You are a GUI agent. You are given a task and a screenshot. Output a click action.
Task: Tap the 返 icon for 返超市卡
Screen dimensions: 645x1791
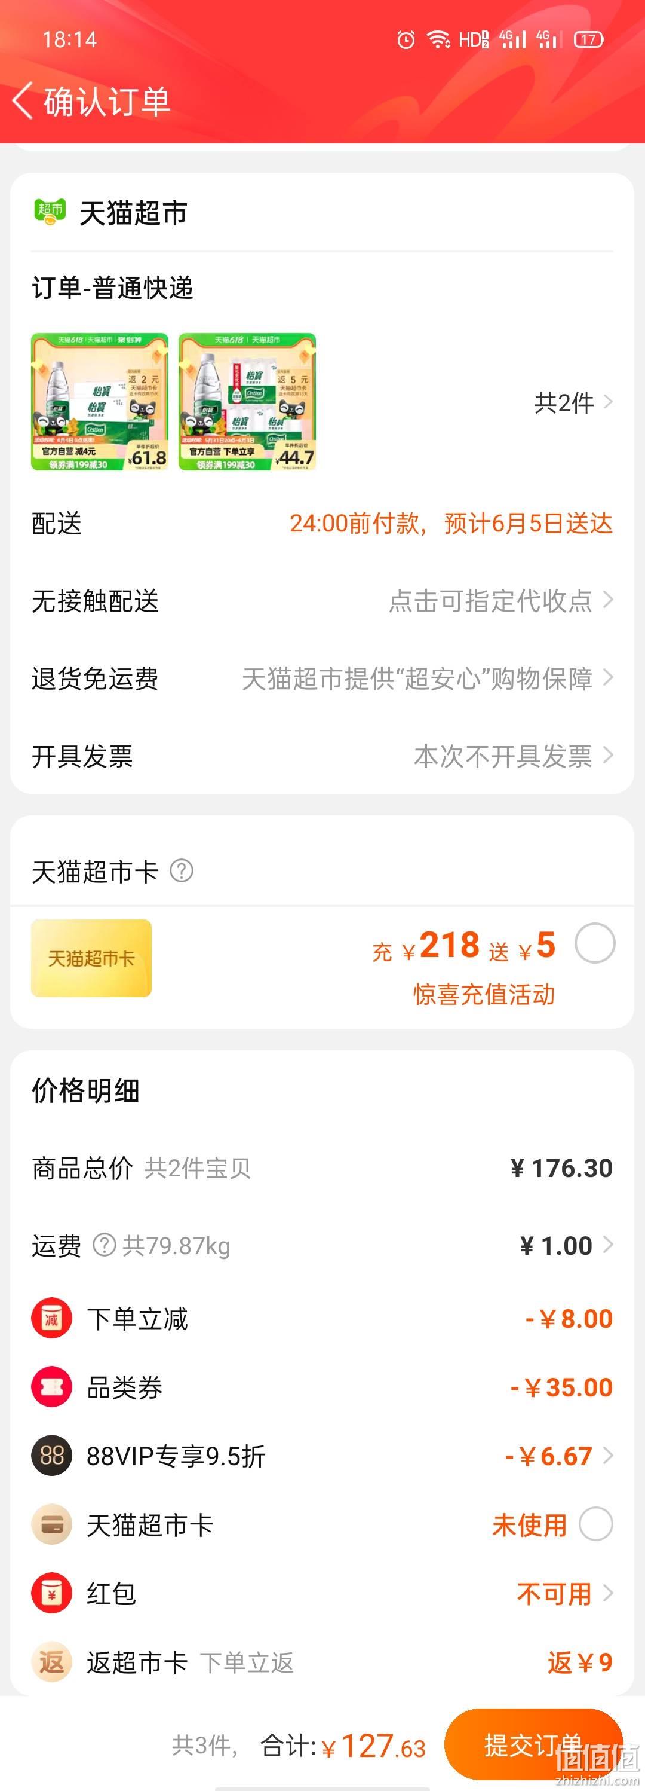pyautogui.click(x=51, y=1662)
